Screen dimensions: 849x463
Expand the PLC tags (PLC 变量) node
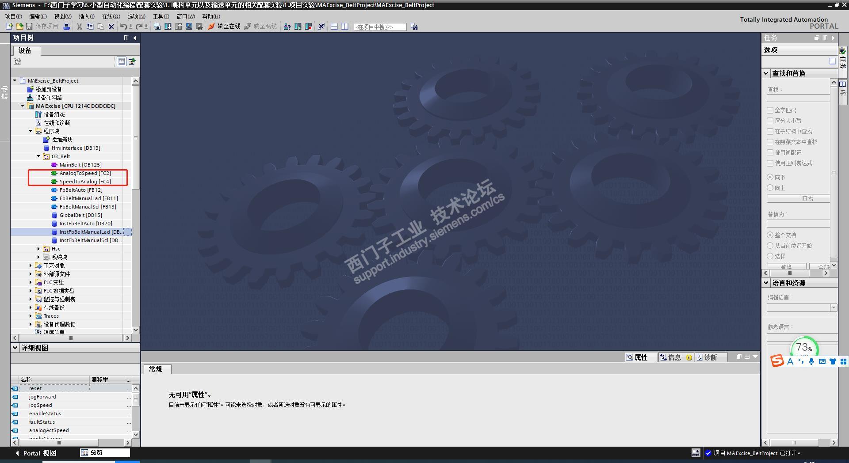click(x=31, y=282)
